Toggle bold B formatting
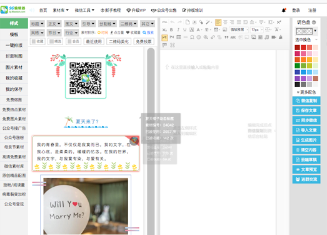This screenshot has height=235, width=327. [171, 29]
